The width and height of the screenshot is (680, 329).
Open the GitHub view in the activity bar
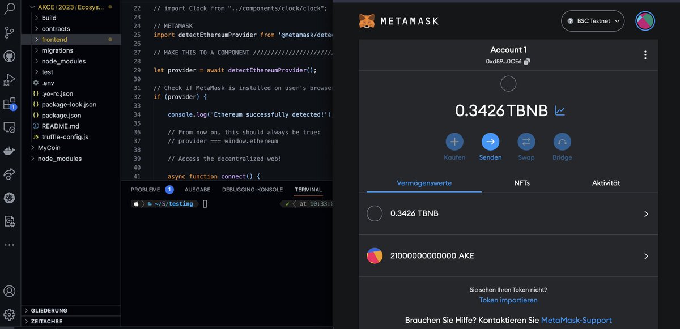(x=9, y=56)
